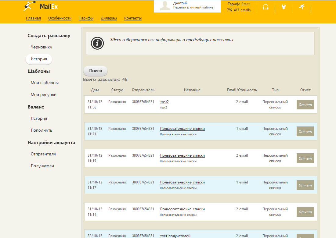The width and height of the screenshot is (336, 238).
Task: Follow the Перейти в личный кабинет link
Action: coord(194,7)
